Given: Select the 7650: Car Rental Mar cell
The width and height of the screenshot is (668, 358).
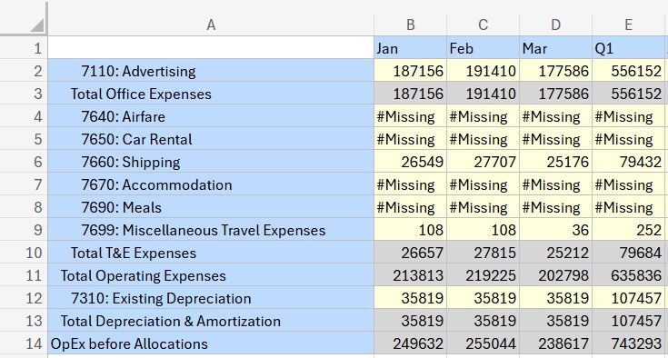Looking at the screenshot, I should click(555, 139).
